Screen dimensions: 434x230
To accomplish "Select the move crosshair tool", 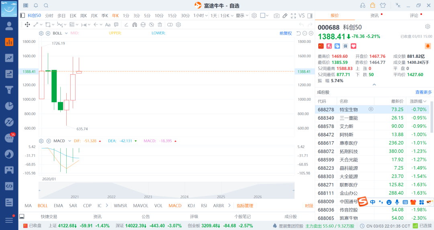I will point(27,24).
